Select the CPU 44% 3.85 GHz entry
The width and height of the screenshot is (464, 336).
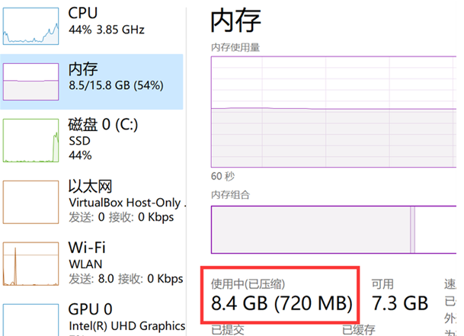coord(114,20)
